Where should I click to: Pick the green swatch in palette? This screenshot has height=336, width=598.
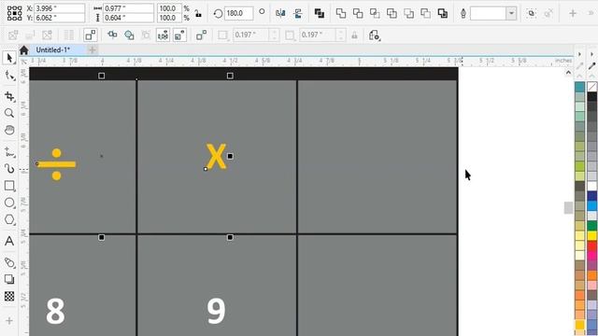592,226
